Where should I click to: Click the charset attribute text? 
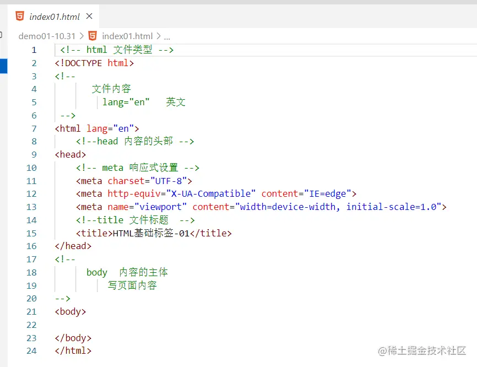click(x=126, y=181)
